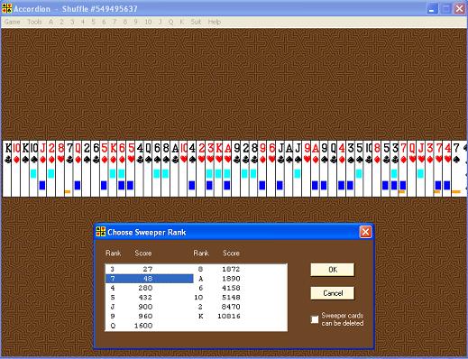Pick the Queen of spades card
Screen dimensions: 468x359
click(x=148, y=169)
